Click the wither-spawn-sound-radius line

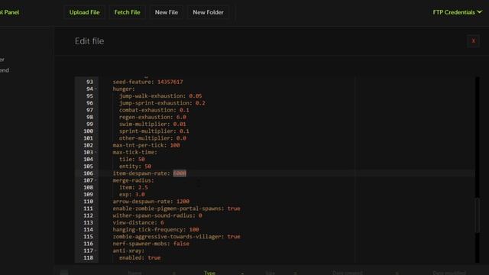[x=157, y=215]
